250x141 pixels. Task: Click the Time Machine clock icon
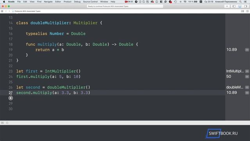pos(175,2)
